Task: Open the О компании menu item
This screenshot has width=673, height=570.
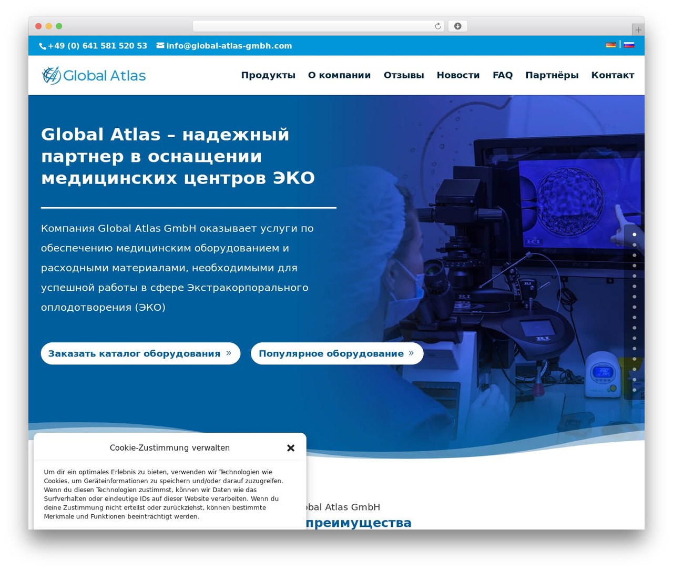Action: click(x=339, y=75)
